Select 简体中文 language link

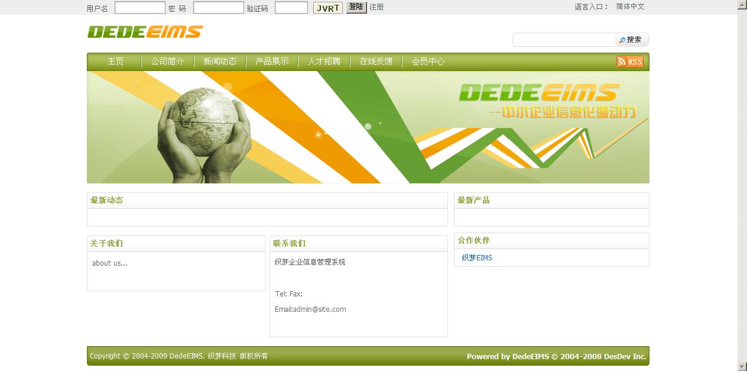tap(630, 7)
